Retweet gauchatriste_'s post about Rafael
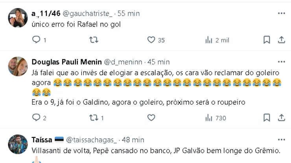This screenshot has height=163, width=291. point(94,40)
